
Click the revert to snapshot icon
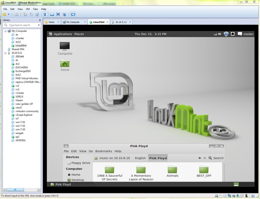tap(31, 14)
